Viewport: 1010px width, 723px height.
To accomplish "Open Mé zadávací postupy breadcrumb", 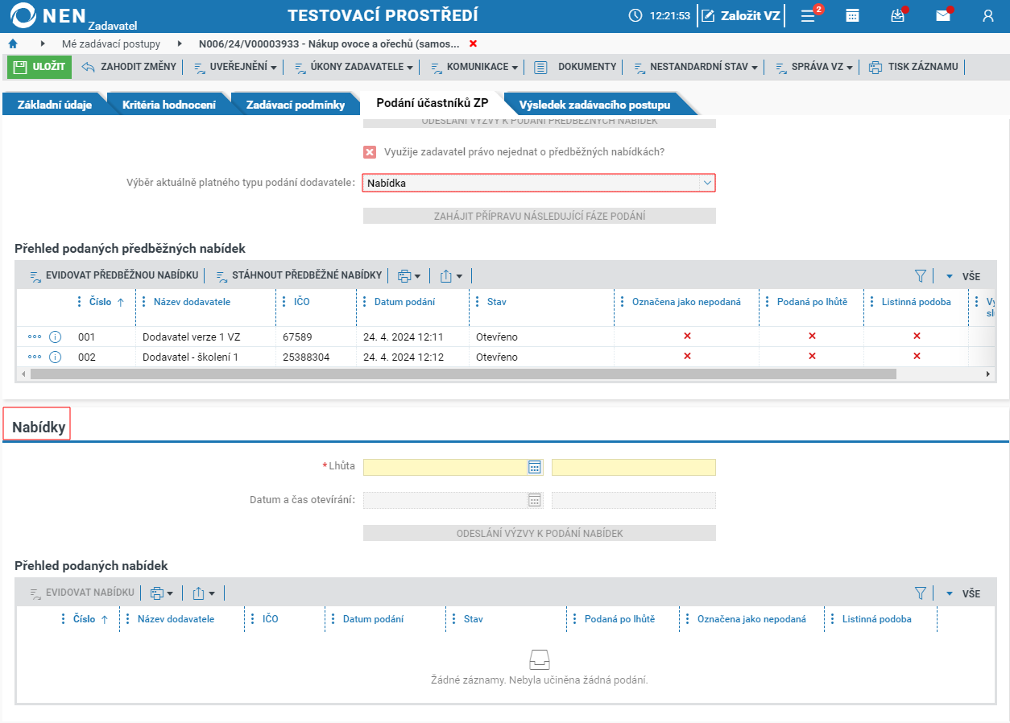I will click(x=111, y=43).
